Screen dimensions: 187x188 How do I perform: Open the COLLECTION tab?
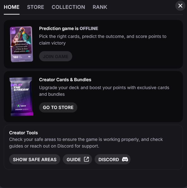(x=68, y=7)
